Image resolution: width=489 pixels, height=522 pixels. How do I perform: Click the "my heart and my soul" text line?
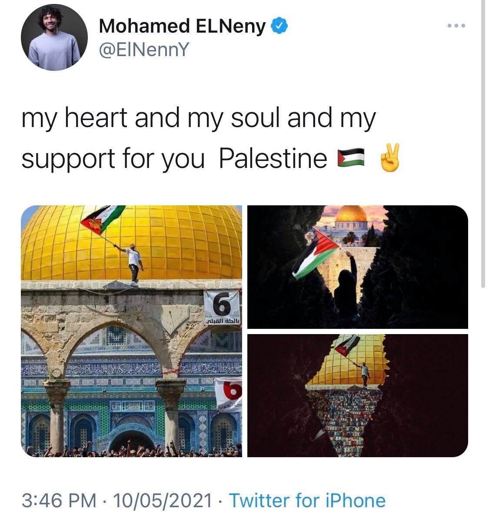(x=198, y=118)
